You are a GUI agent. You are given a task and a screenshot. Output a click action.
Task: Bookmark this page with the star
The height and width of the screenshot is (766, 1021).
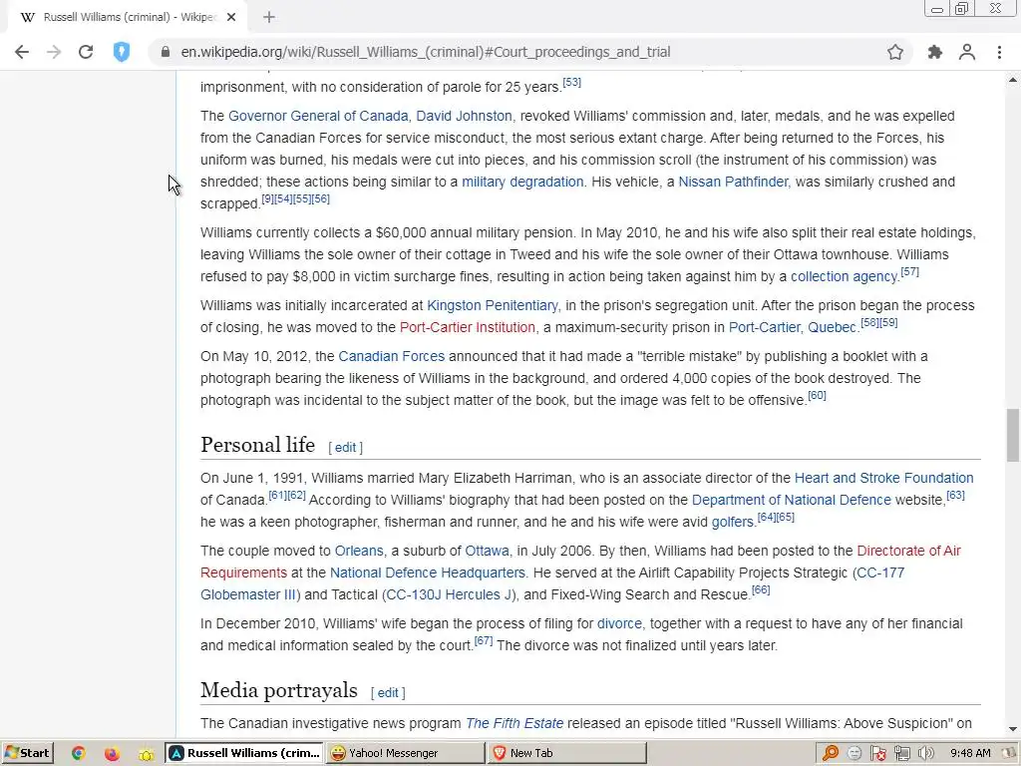coord(895,52)
